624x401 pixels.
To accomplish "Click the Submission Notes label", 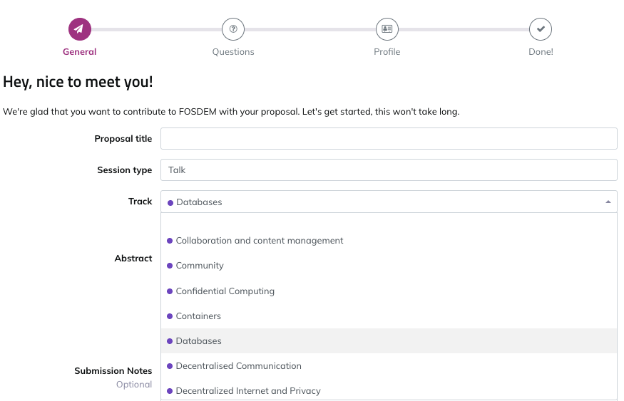I will click(113, 371).
